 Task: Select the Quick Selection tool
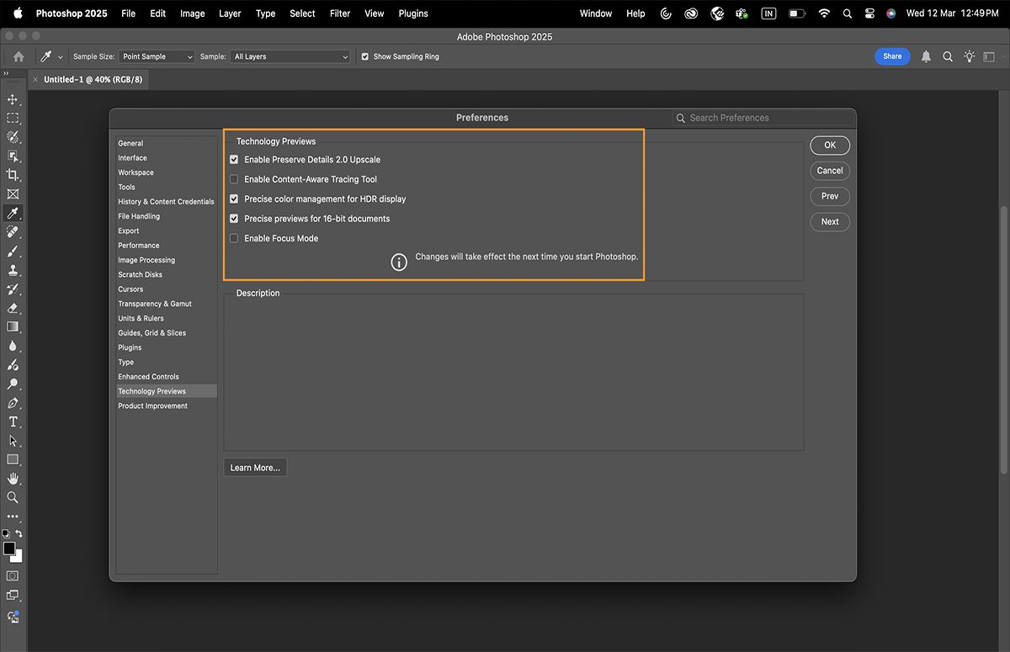pyautogui.click(x=13, y=137)
